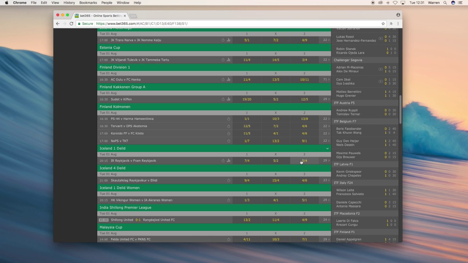Open Boris Fassbender v Tak Khunn Wang

(365, 131)
